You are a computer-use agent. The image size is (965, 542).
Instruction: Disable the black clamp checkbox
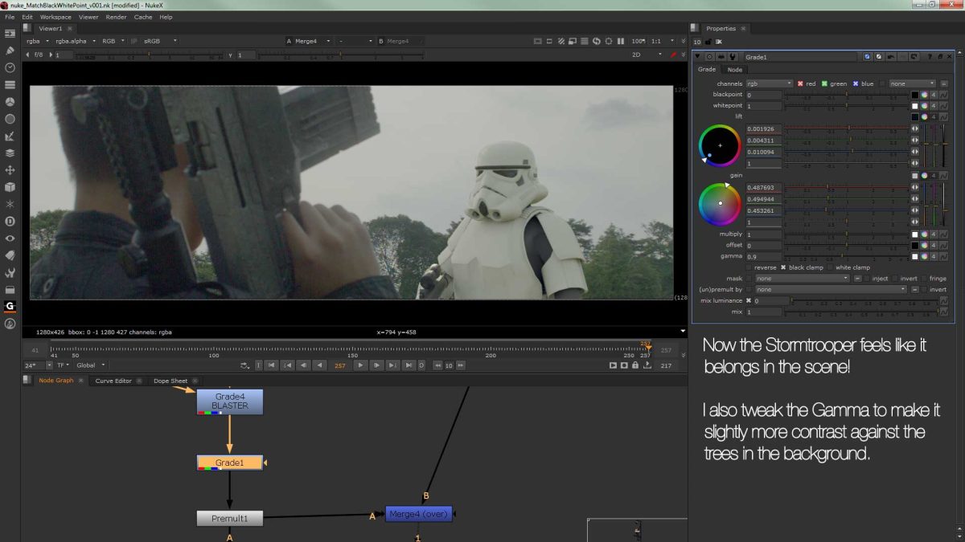[x=783, y=267]
